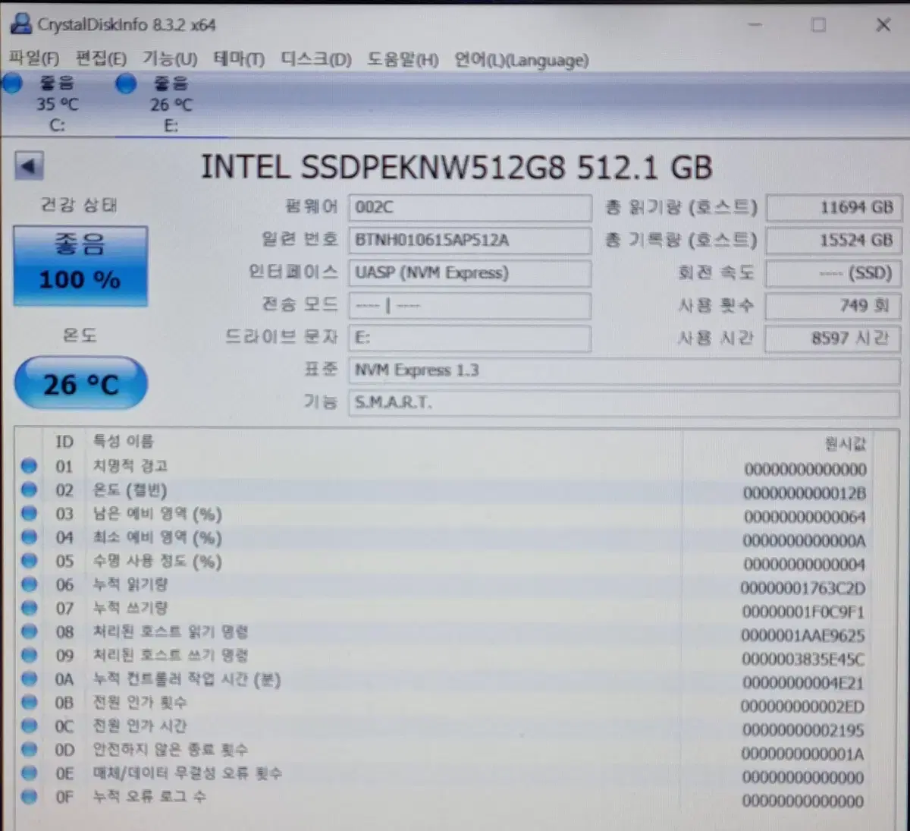This screenshot has width=910, height=831.
Task: Click the status circle of attribute ID 06
Action: [29, 584]
